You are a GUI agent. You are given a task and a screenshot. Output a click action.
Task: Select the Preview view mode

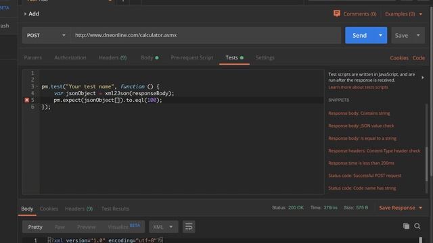(x=86, y=227)
